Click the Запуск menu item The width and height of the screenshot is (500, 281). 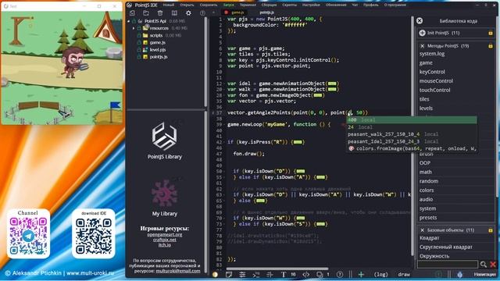pyautogui.click(x=228, y=5)
